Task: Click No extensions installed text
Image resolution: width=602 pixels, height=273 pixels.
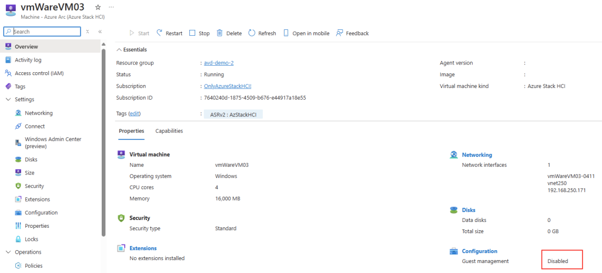Action: pos(157,258)
